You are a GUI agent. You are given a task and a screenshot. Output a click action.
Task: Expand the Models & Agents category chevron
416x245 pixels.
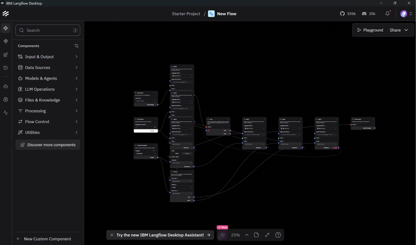click(x=76, y=78)
